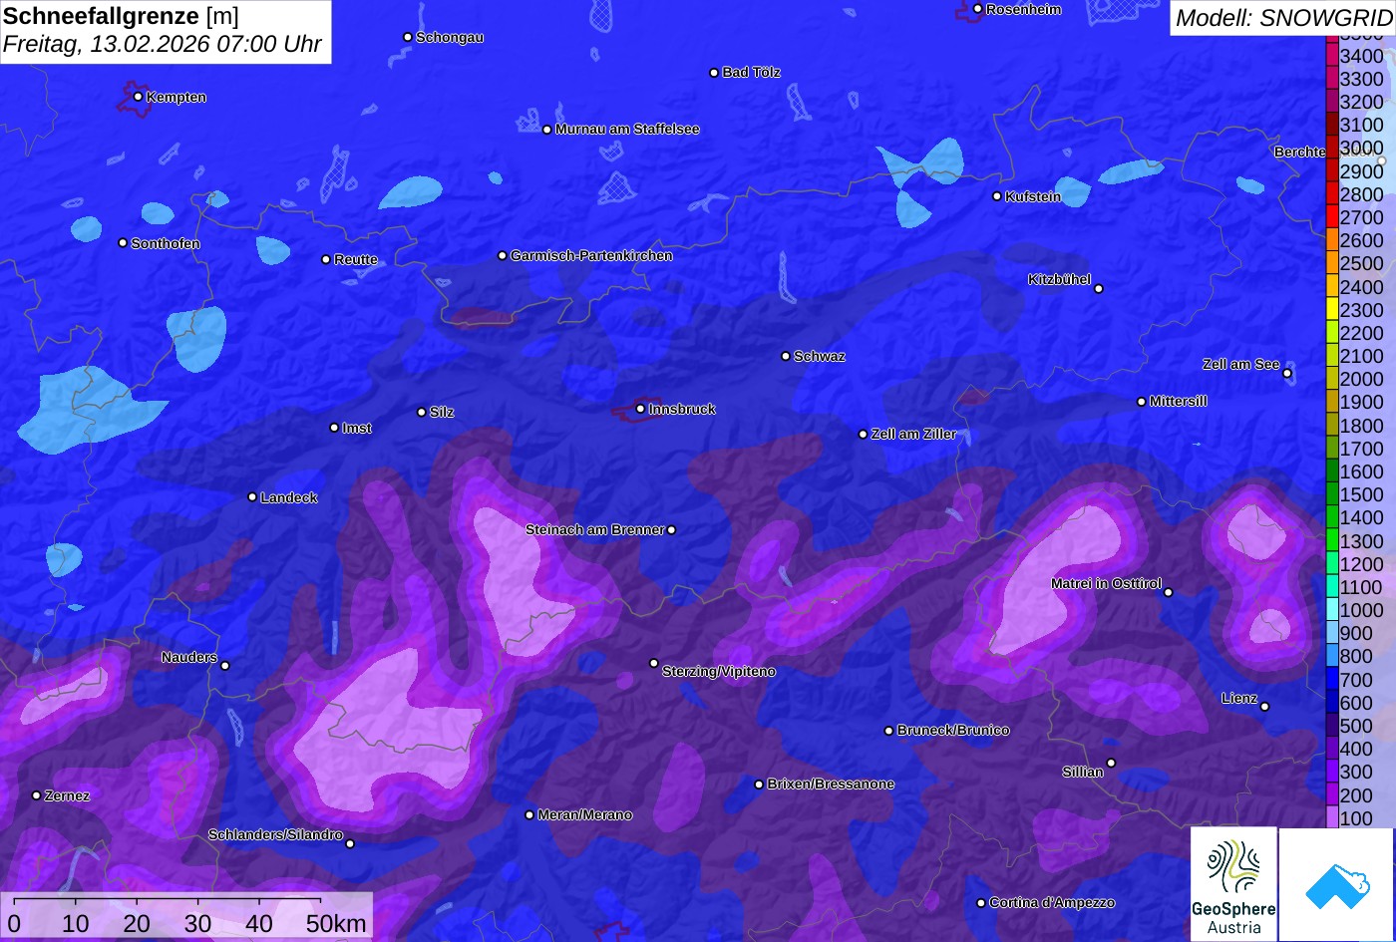Click the Silz label
The height and width of the screenshot is (942, 1396).
442,413
